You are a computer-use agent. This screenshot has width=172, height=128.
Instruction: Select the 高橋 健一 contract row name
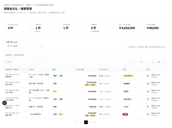click(x=9, y=77)
